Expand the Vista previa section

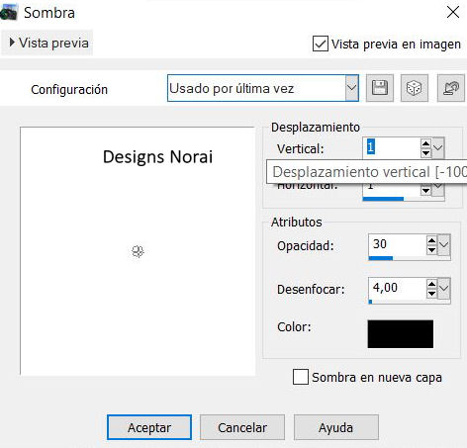pyautogui.click(x=47, y=43)
